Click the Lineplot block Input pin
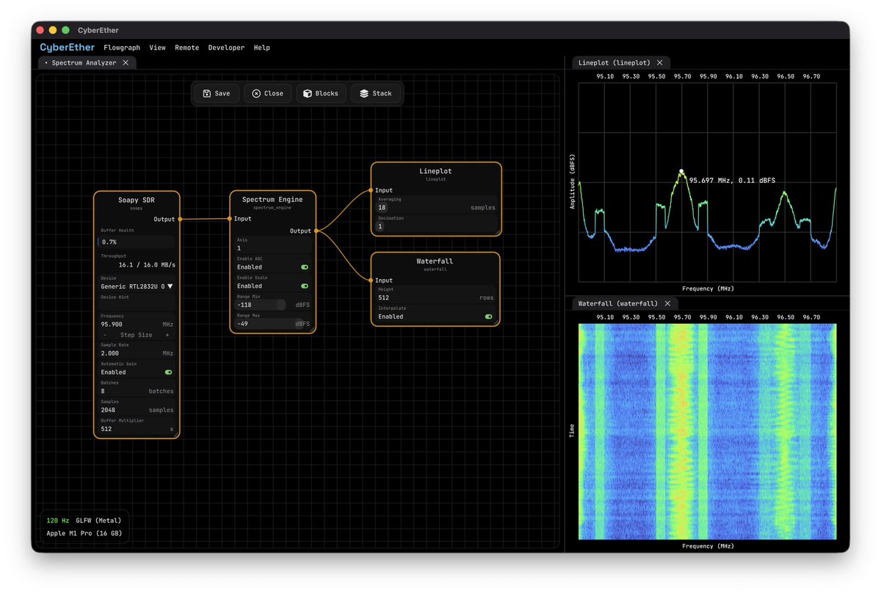Viewport: 881px width, 594px height. click(371, 190)
